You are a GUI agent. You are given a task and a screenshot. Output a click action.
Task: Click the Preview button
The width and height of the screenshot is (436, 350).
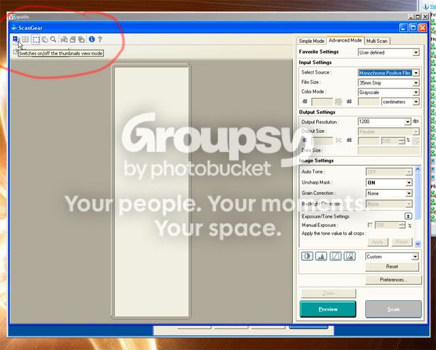(x=328, y=309)
